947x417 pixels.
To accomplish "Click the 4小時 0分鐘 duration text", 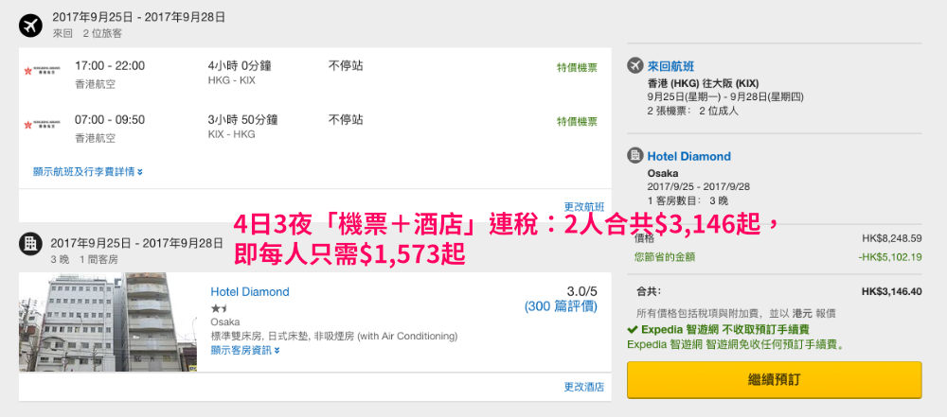I will (240, 66).
